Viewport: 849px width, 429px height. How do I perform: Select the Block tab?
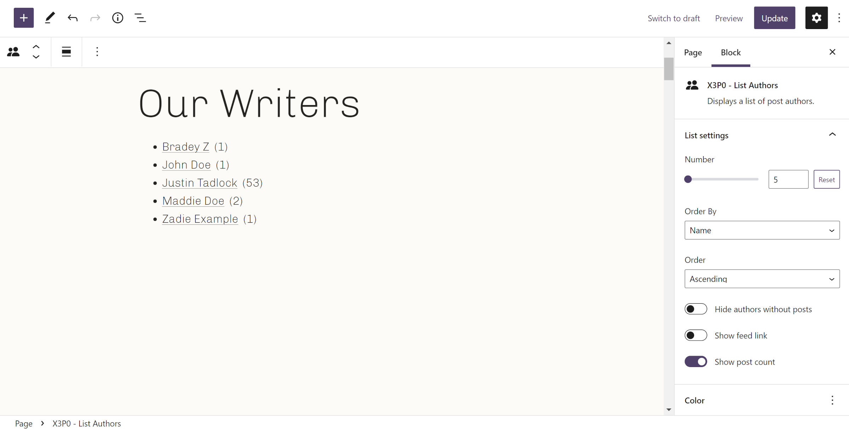[730, 52]
